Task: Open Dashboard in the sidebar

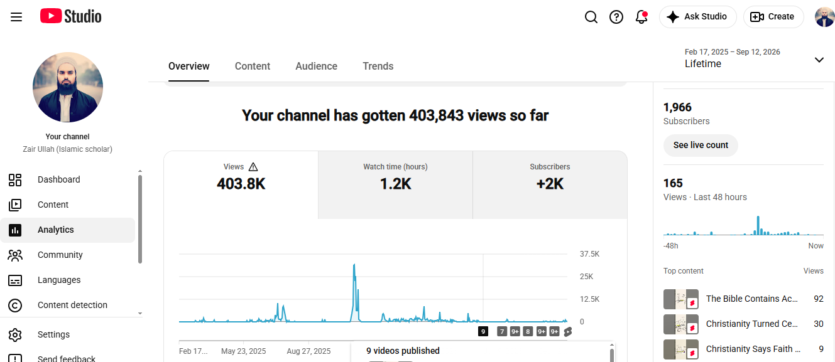Action: pyautogui.click(x=68, y=180)
